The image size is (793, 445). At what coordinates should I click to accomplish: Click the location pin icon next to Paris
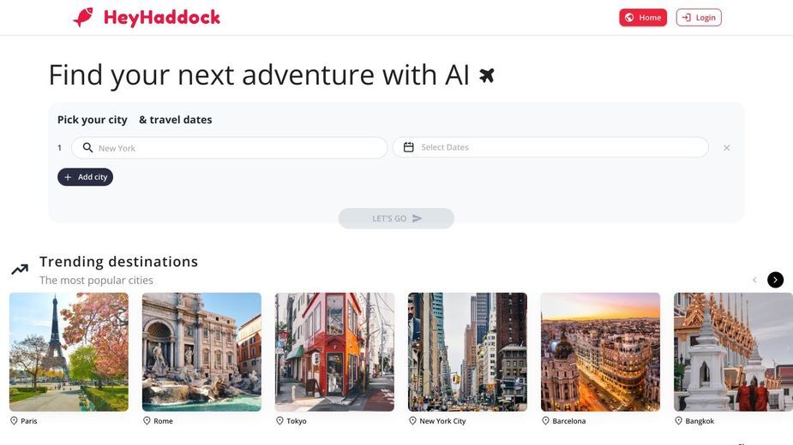coord(14,421)
